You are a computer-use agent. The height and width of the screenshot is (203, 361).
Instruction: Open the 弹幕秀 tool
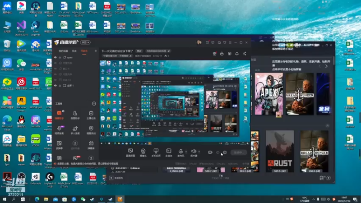91,145
